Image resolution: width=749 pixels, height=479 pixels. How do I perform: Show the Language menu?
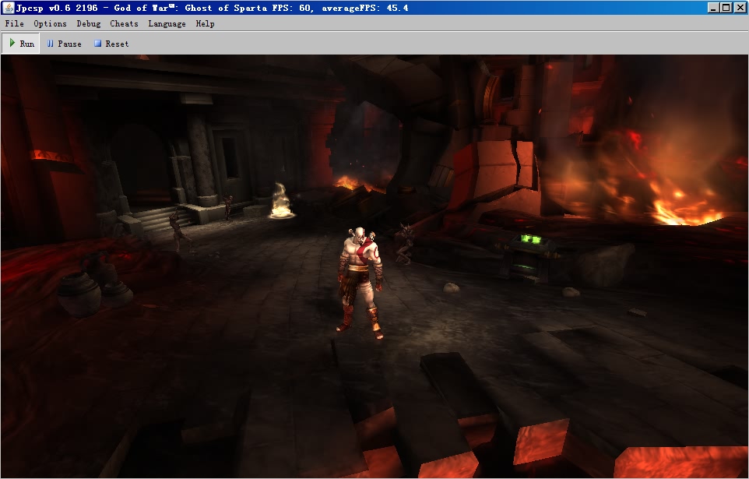(x=167, y=23)
